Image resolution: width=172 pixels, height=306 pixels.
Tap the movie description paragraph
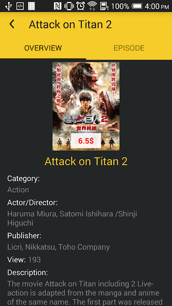coord(85,293)
